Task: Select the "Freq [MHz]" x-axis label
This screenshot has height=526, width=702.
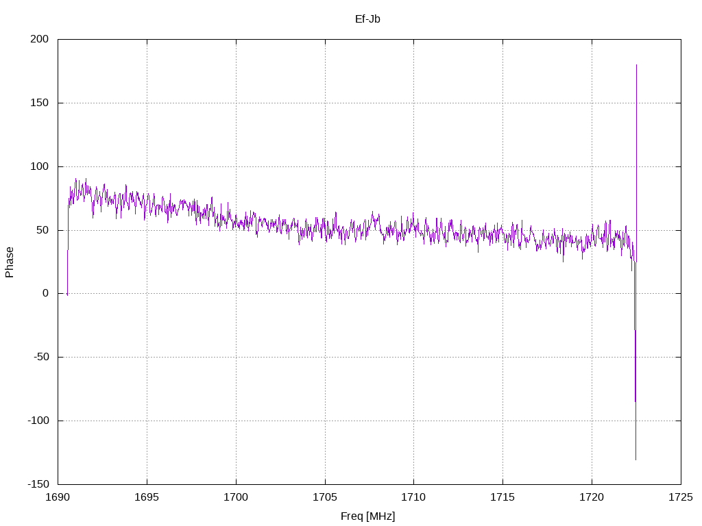Action: pyautogui.click(x=367, y=516)
